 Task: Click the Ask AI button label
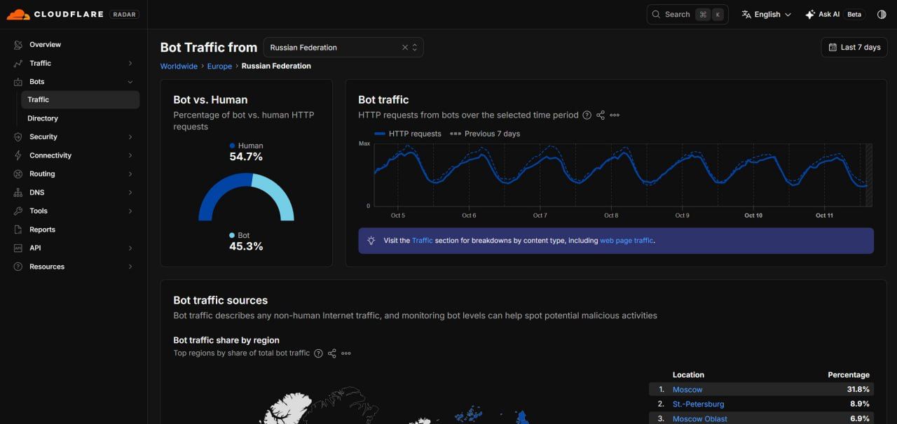tap(829, 14)
